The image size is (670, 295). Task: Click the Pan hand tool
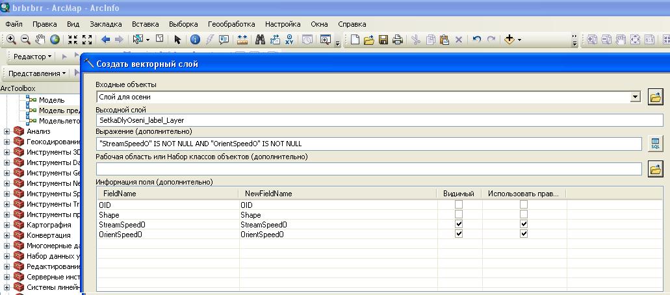click(x=40, y=40)
